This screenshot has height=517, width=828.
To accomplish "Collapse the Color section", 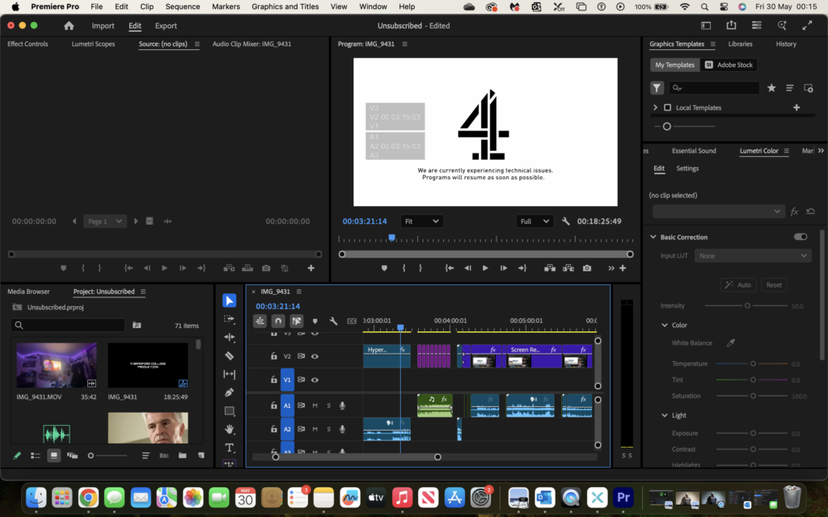I will pyautogui.click(x=665, y=325).
